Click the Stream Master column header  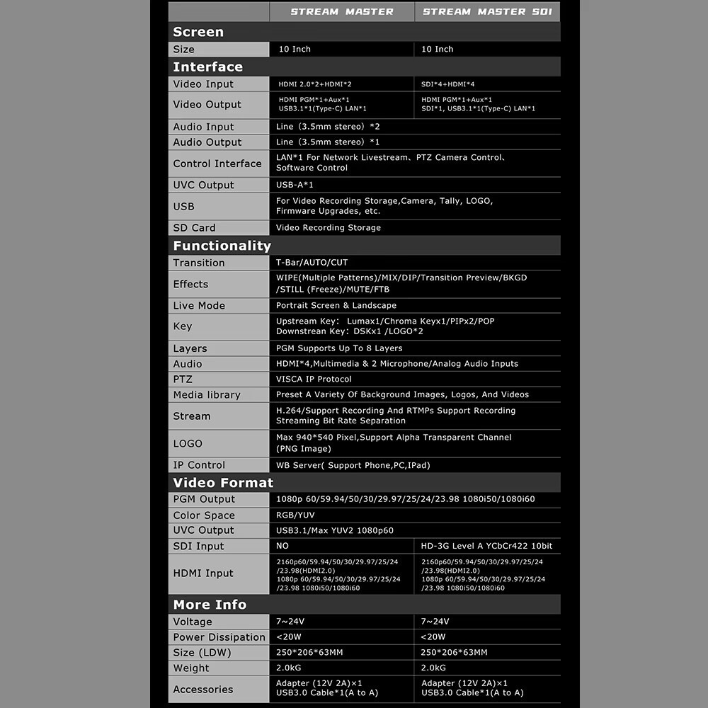coord(341,11)
